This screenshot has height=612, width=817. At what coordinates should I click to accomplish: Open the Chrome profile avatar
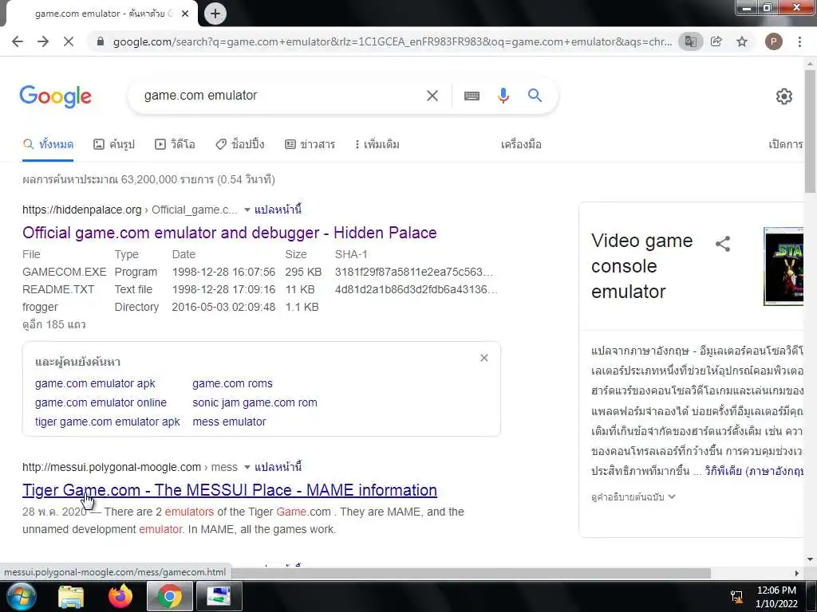773,41
